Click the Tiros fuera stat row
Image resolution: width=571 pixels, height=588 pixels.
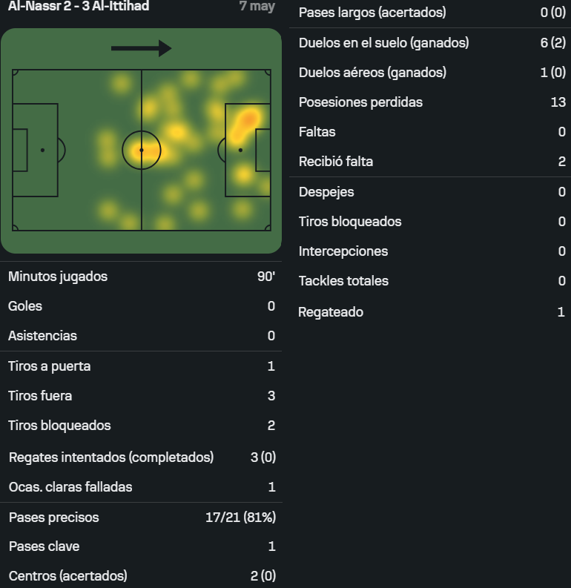[x=142, y=396]
